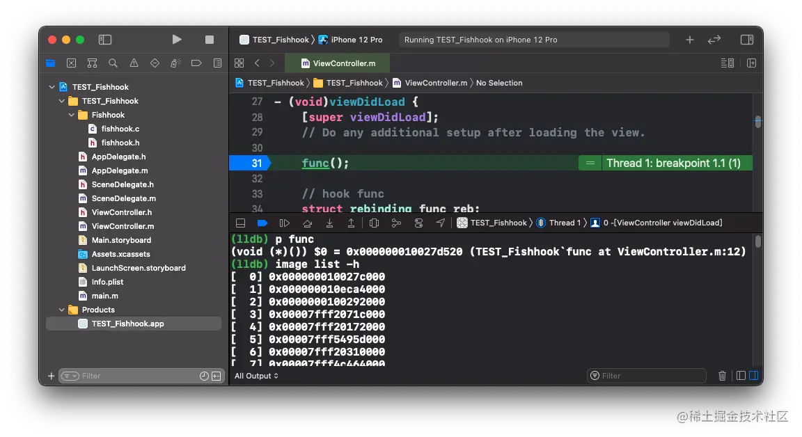Clear the console with trash icon
This screenshot has width=802, height=437.
(722, 376)
